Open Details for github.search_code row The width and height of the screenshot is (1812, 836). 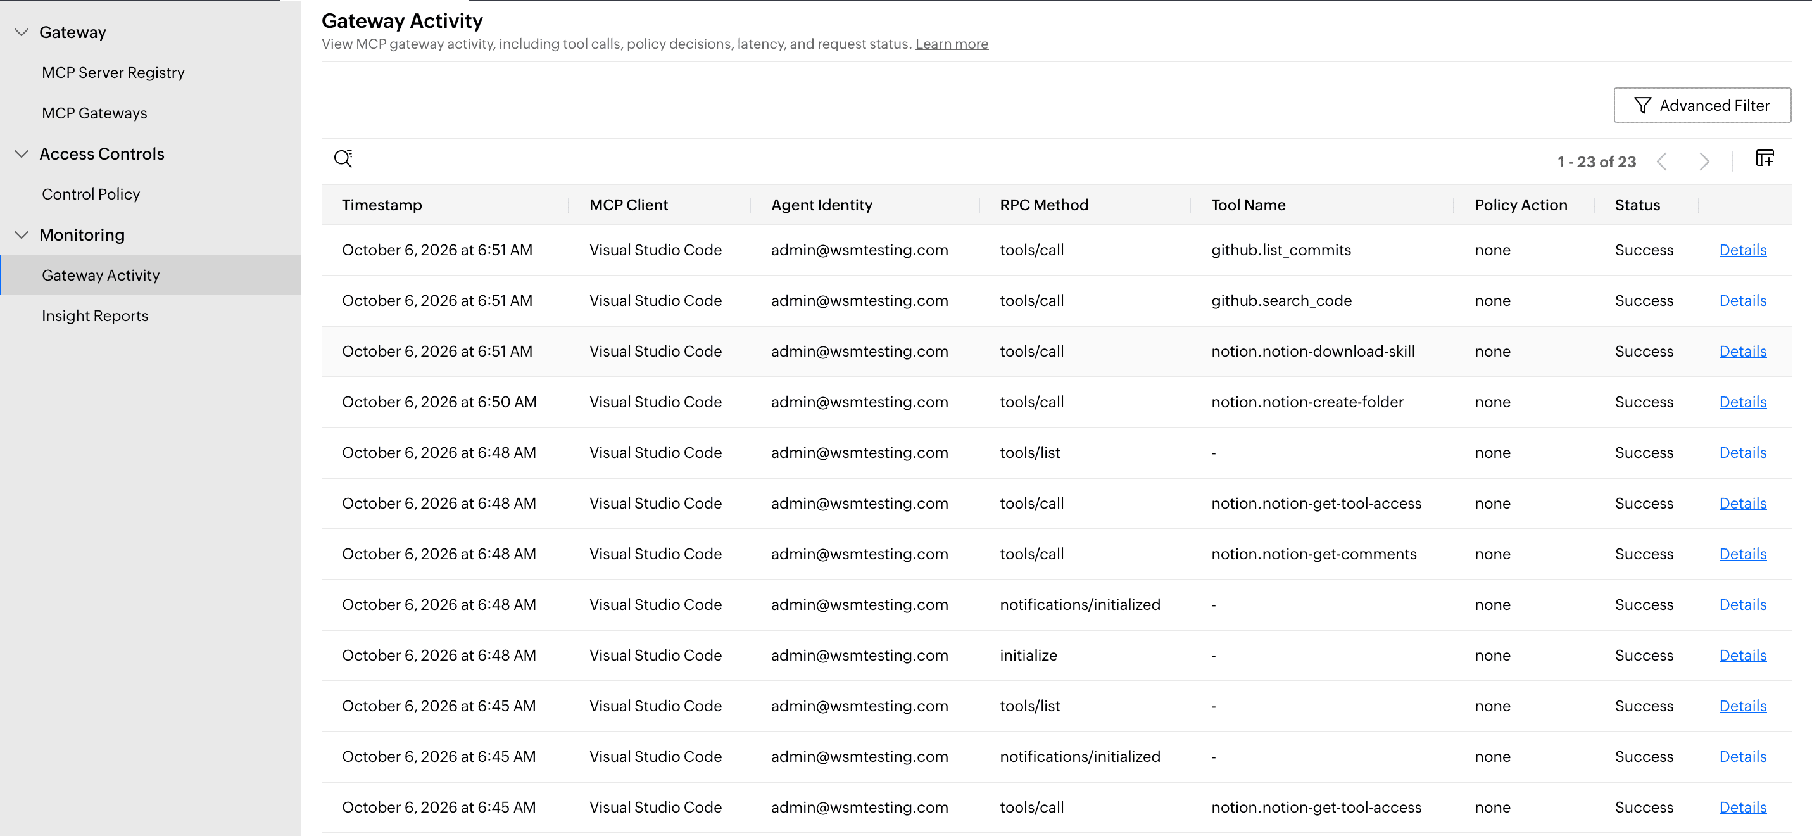coord(1742,300)
